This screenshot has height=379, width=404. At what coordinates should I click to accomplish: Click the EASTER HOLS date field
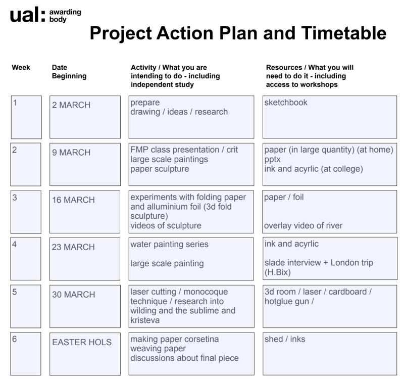85,354
